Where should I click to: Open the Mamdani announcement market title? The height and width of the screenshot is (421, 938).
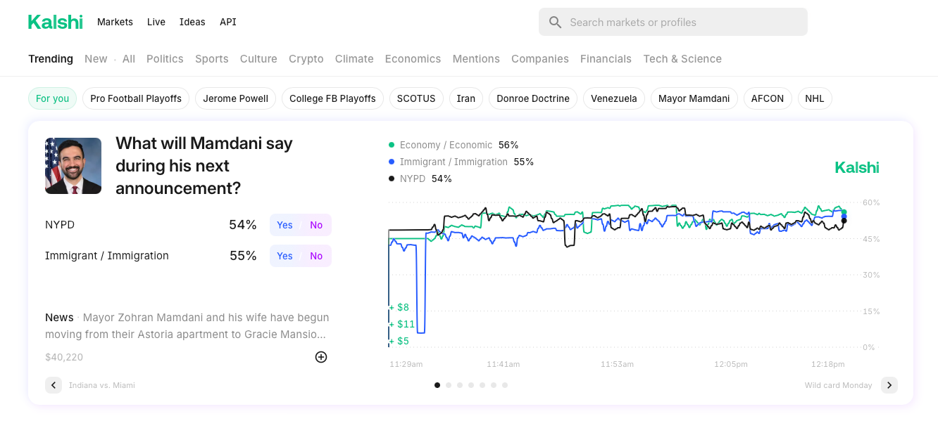click(x=204, y=166)
